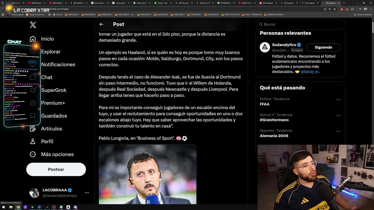Switch to the PROMEDIOS browser tab

click(x=226, y=3)
